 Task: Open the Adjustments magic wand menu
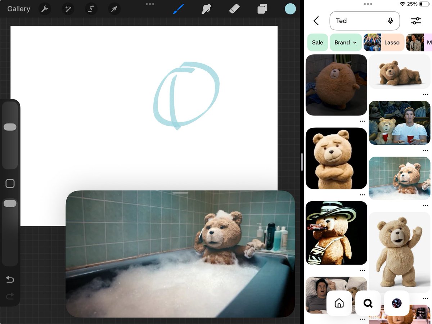pyautogui.click(x=68, y=9)
